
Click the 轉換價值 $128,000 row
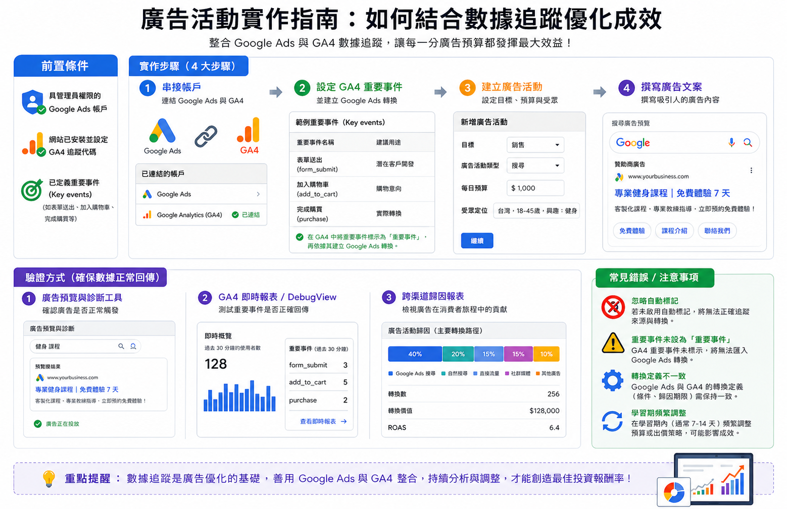point(474,411)
